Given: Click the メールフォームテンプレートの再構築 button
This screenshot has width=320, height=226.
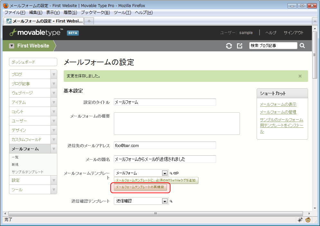Looking at the screenshot, I should pyautogui.click(x=140, y=187).
